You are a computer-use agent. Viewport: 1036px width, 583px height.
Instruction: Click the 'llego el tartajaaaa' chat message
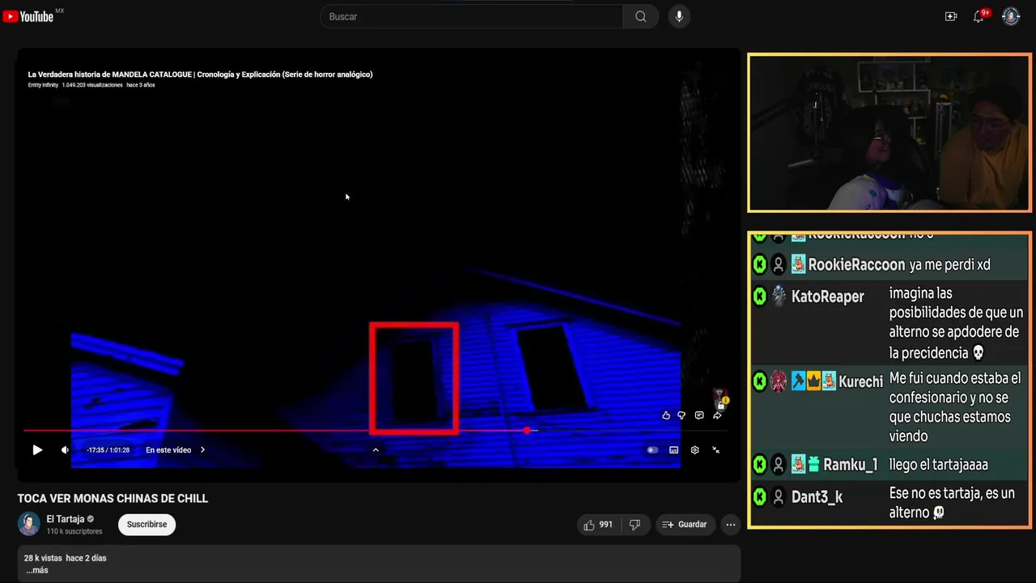pos(938,465)
